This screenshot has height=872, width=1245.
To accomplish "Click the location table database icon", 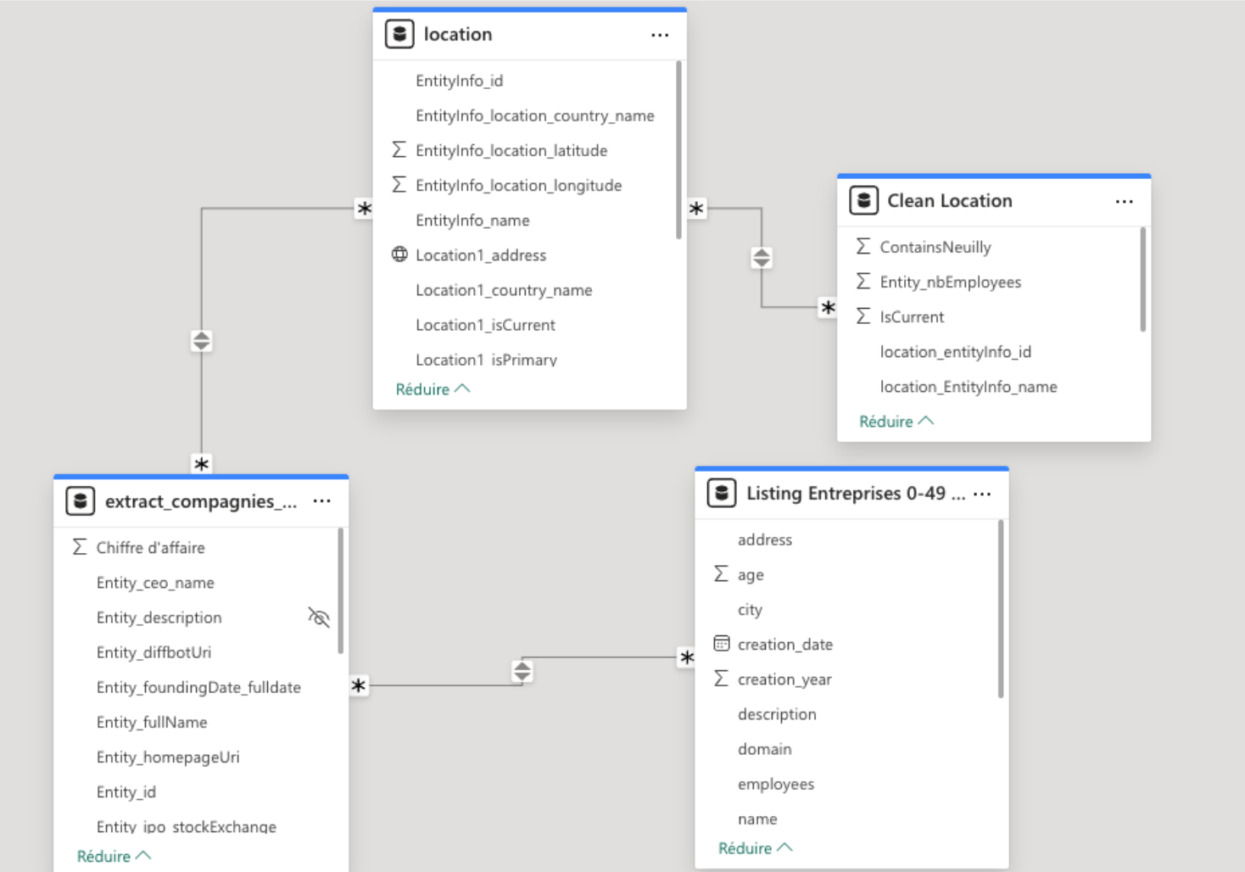I will point(399,35).
